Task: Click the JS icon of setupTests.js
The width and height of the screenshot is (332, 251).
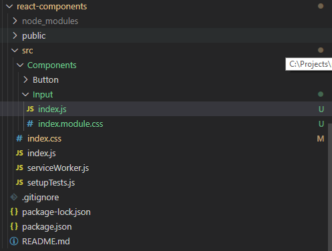Action: point(19,182)
